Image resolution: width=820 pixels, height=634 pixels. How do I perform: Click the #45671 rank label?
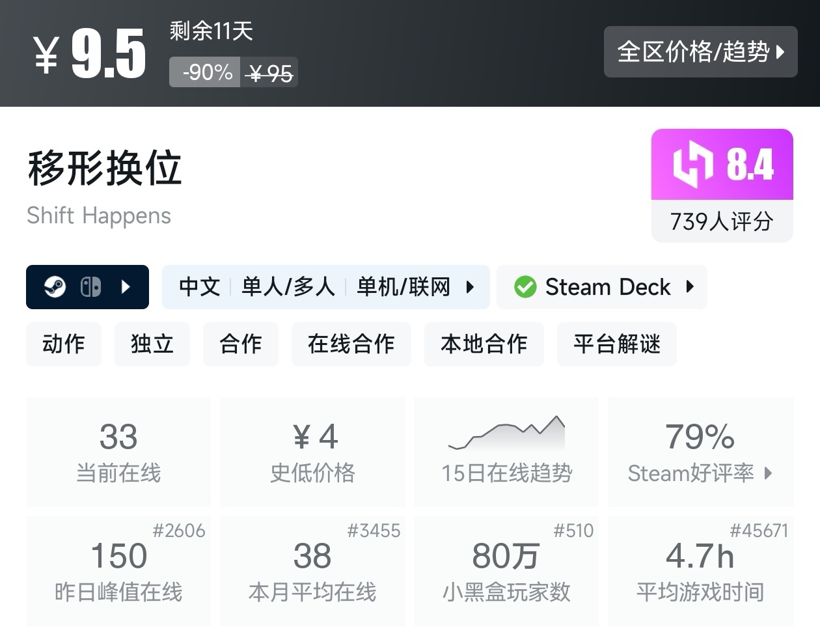pos(759,531)
